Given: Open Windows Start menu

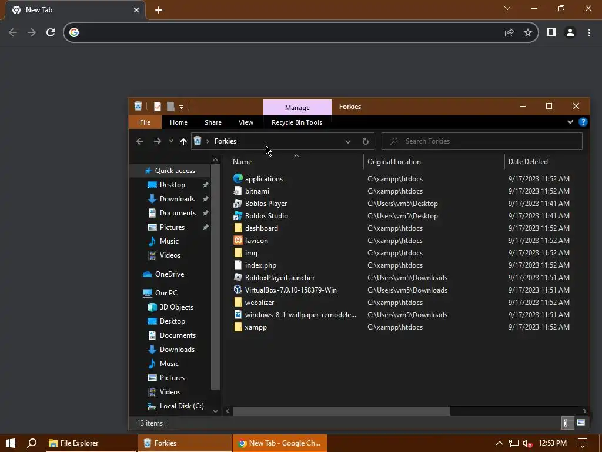Looking at the screenshot, I should tap(11, 443).
